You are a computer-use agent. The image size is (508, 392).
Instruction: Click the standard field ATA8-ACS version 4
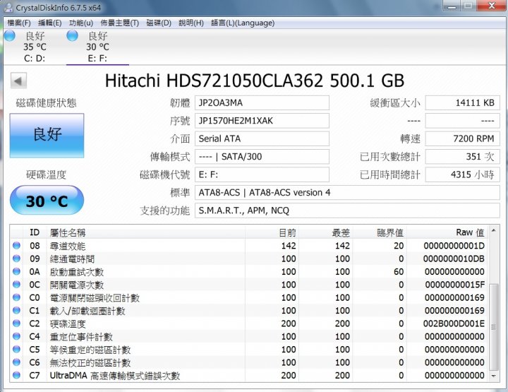[347, 193]
